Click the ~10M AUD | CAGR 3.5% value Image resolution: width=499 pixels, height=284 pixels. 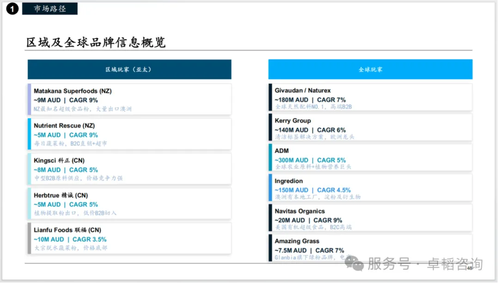point(70,239)
